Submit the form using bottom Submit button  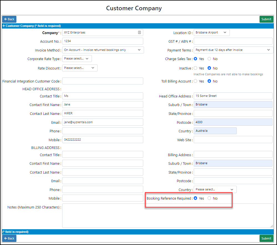coord(266,238)
